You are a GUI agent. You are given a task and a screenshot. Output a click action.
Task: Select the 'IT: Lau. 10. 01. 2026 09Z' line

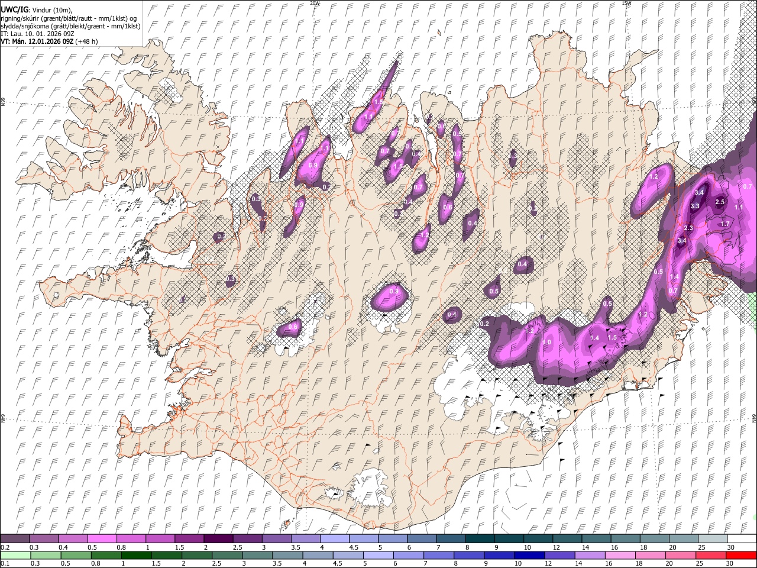37,34
